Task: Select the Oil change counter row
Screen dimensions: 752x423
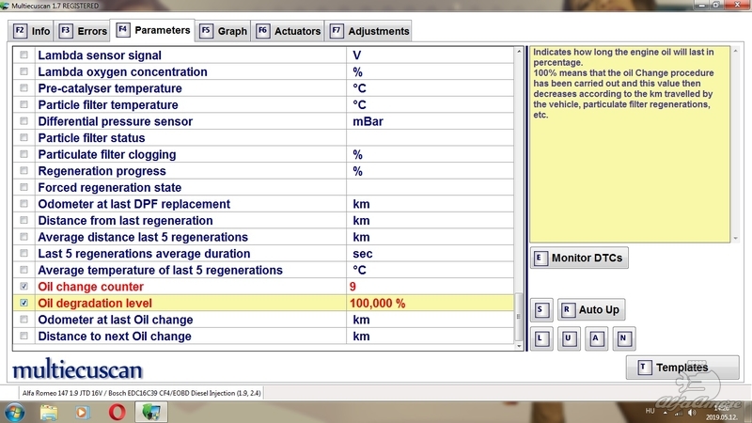Action: pyautogui.click(x=263, y=287)
